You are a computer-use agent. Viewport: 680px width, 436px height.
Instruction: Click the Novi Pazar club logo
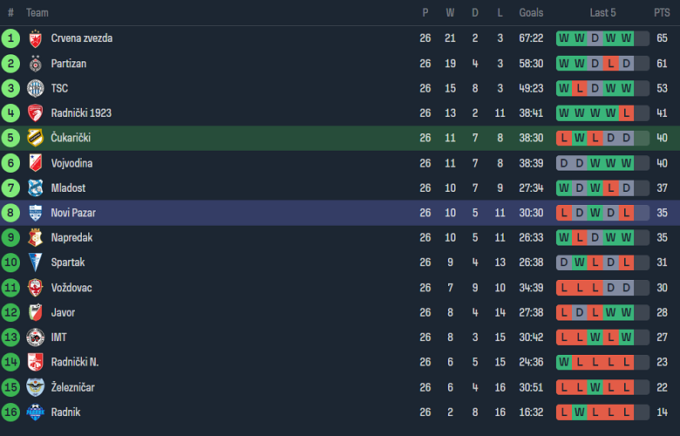pyautogui.click(x=36, y=213)
